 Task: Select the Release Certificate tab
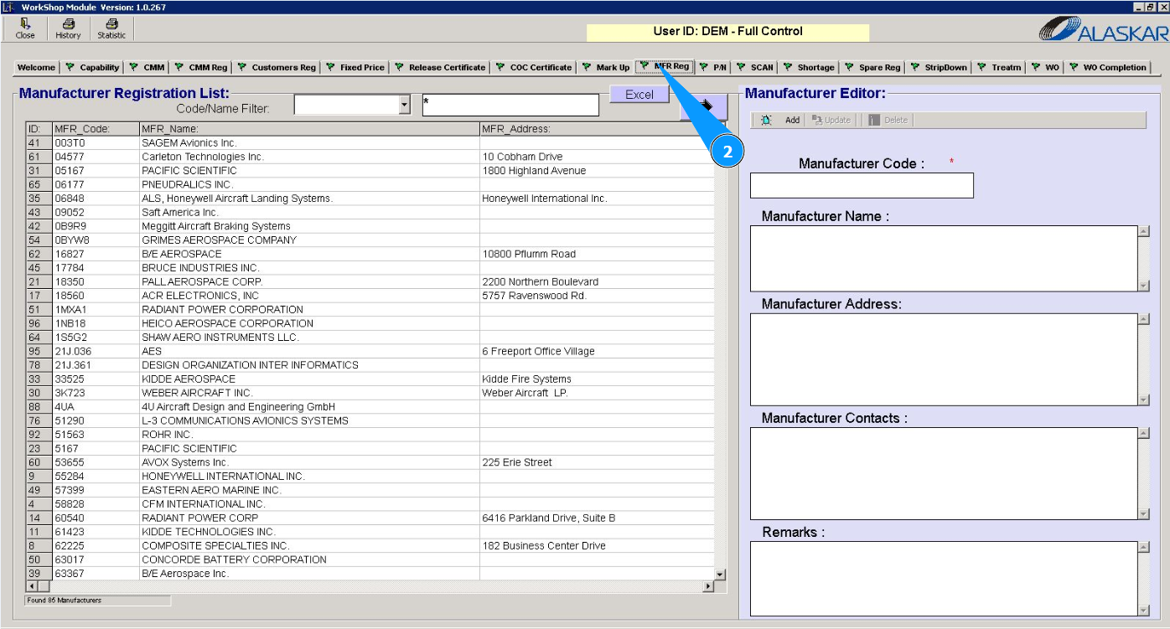(440, 68)
